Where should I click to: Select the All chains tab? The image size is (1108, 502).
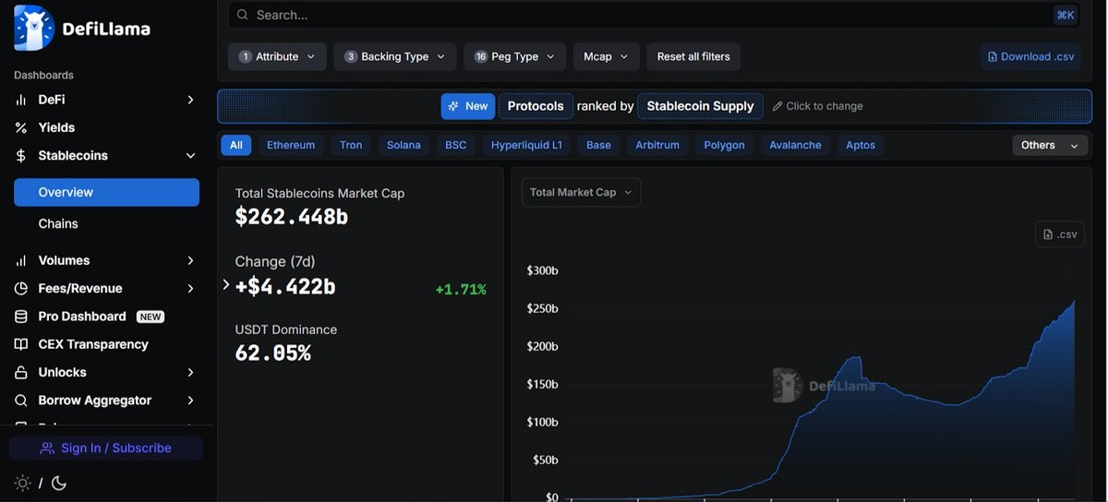236,145
